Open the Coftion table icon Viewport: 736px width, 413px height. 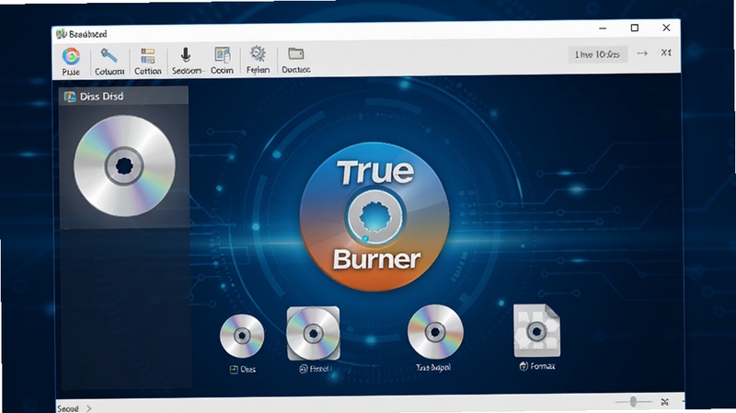point(147,56)
